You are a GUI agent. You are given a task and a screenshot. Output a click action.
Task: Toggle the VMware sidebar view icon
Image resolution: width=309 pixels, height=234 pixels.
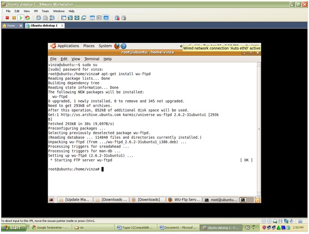(x=63, y=18)
